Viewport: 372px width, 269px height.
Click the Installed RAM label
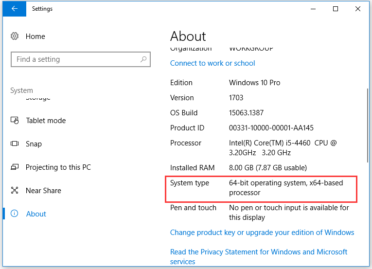(193, 168)
